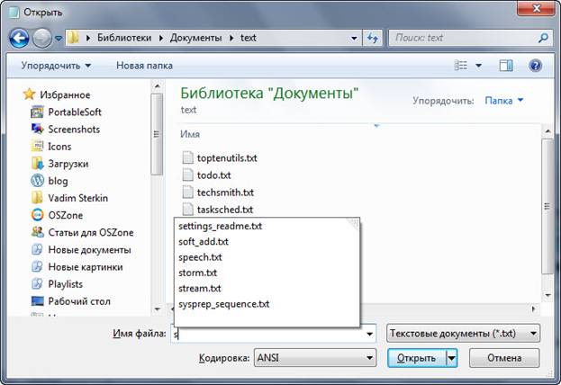Open Новые картинки saved search
This screenshot has height=385, width=561.
[86, 266]
